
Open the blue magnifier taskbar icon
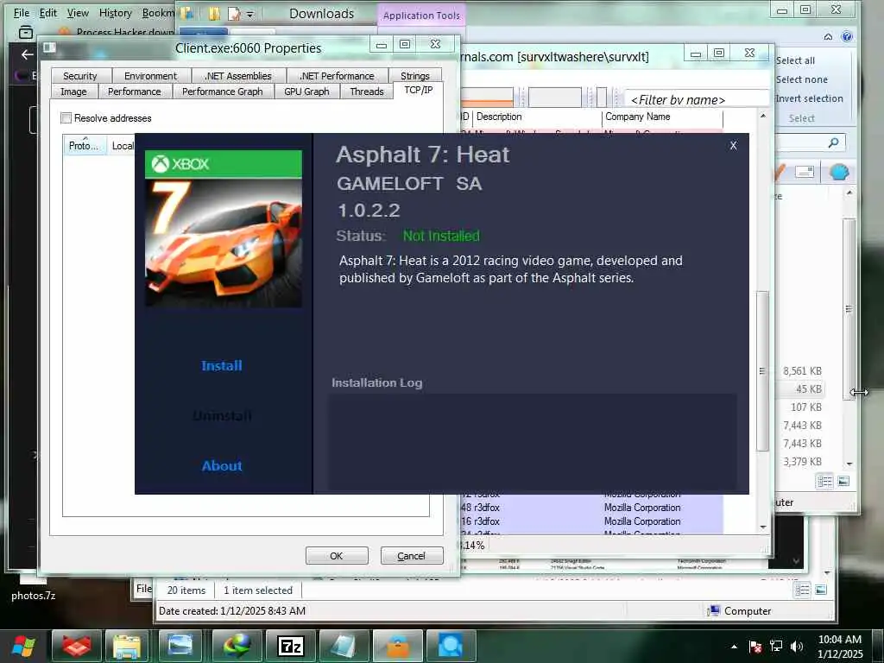450,646
